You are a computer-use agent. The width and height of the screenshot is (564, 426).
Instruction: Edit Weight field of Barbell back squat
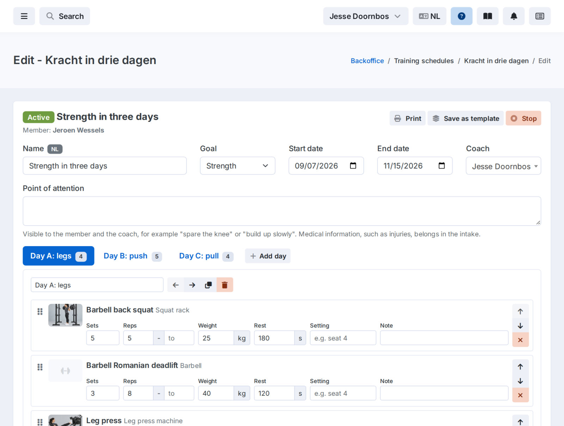click(216, 338)
